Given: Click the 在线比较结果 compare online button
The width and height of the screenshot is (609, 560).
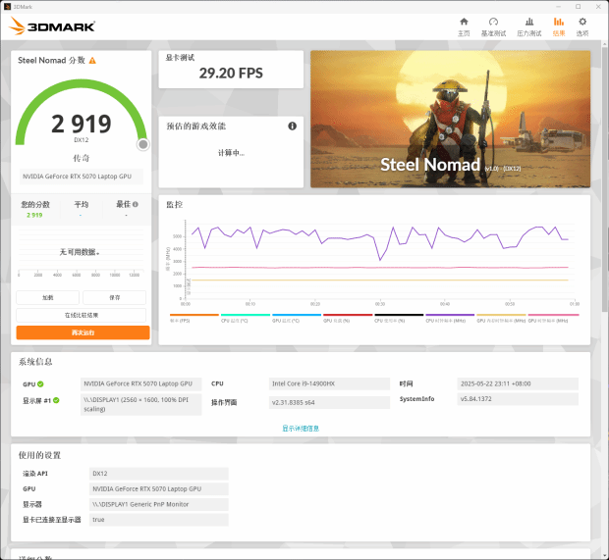Looking at the screenshot, I should 82,315.
